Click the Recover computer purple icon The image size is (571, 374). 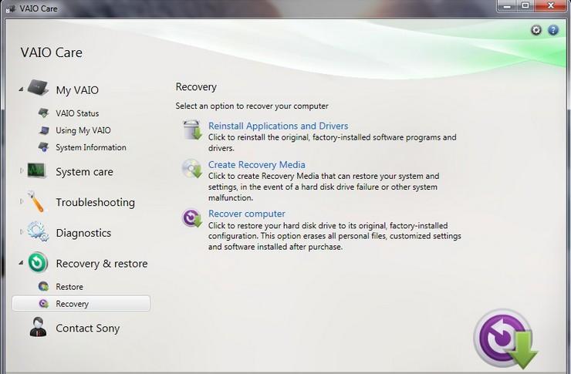click(192, 217)
